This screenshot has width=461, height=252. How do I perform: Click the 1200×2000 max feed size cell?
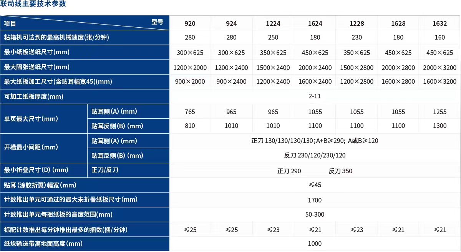tap(190, 68)
